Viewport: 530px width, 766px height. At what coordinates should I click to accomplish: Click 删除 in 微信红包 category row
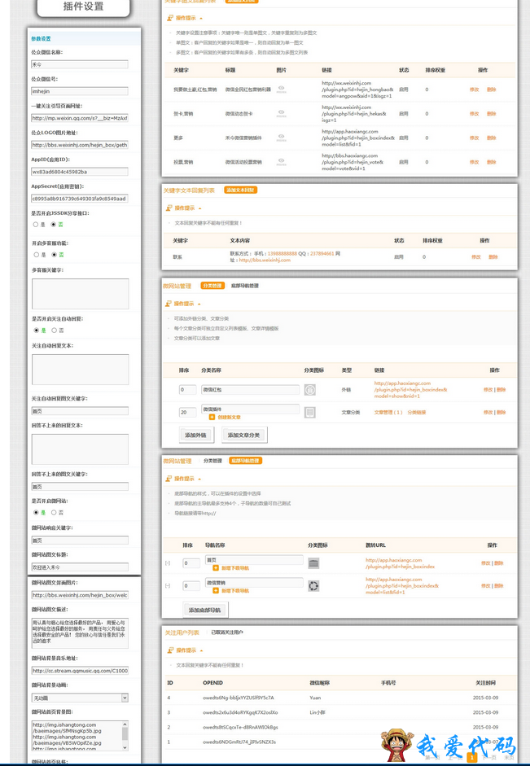coord(502,390)
